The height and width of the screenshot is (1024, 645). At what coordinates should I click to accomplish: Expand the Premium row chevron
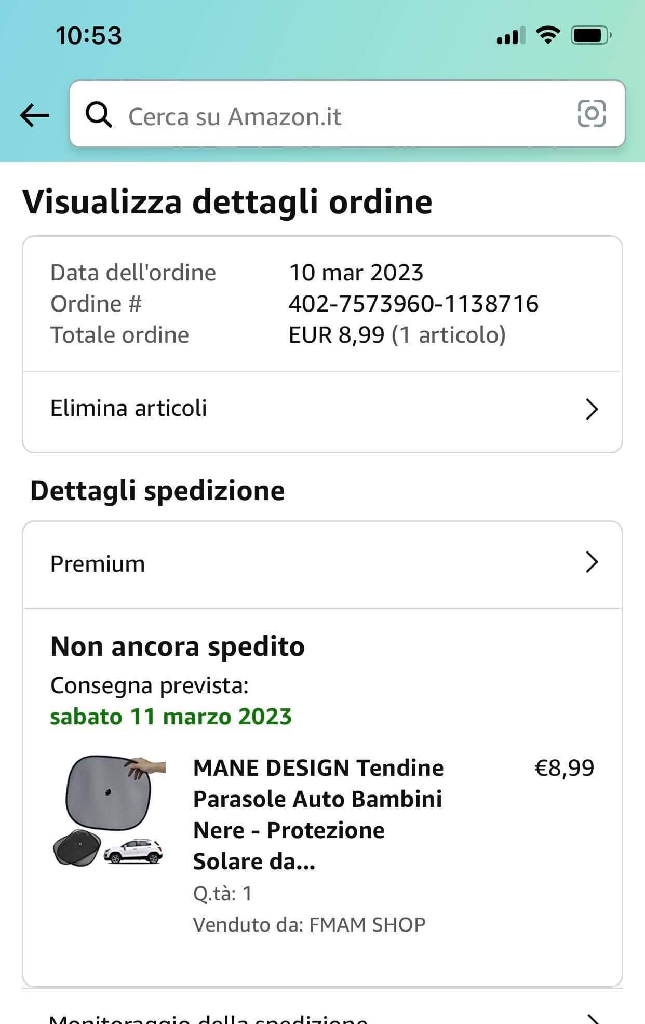click(x=592, y=562)
